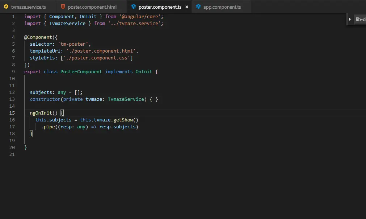The image size is (366, 219).
Task: Click the ngOnInit method name
Action: click(x=41, y=113)
